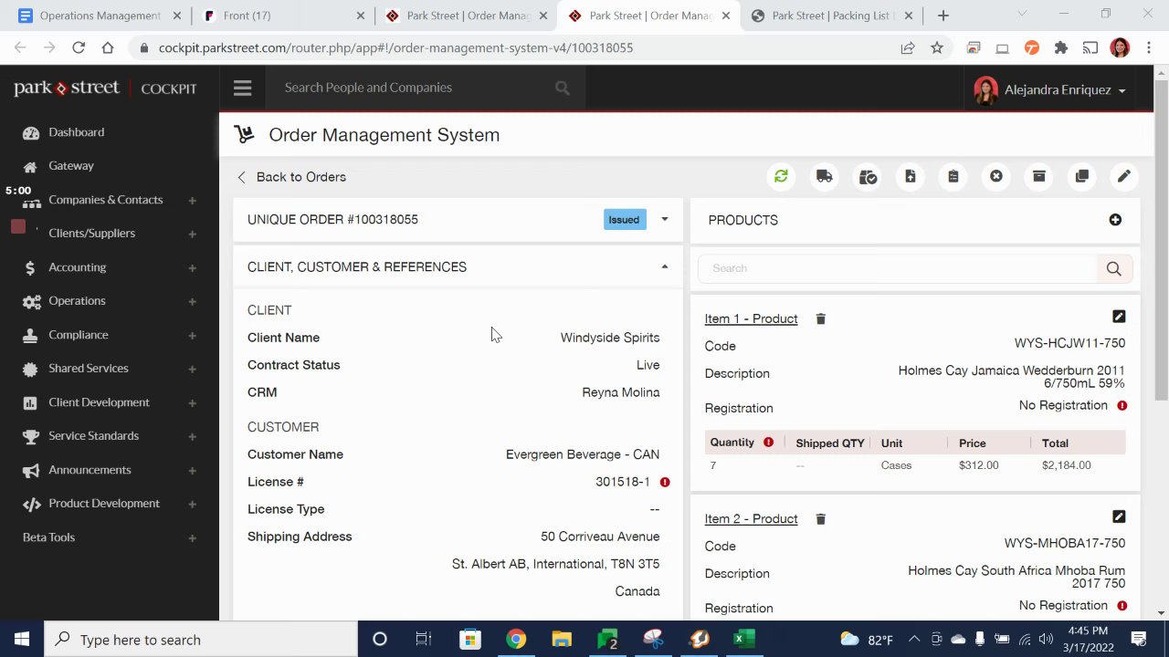Open Alejandra Enriquez user menu
Screen dimensions: 1169x657
[1050, 89]
